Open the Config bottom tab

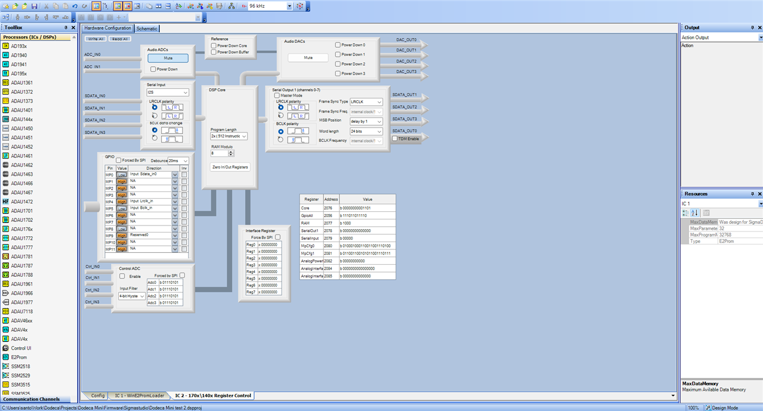(x=98, y=395)
